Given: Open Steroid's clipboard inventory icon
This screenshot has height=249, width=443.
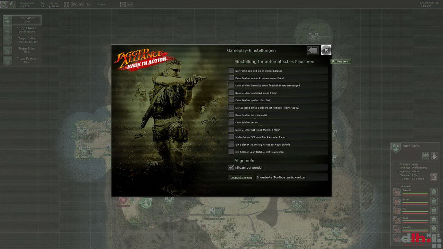Looking at the screenshot, I should coord(434,192).
